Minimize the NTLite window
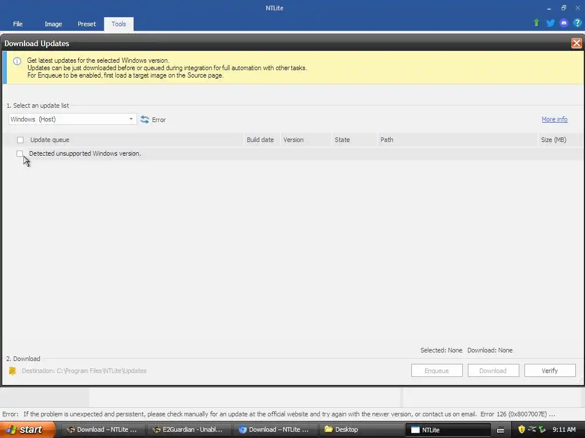Viewport: 585px width, 438px height. (x=549, y=8)
